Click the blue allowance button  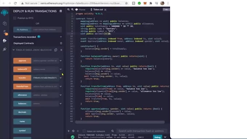[22, 95]
